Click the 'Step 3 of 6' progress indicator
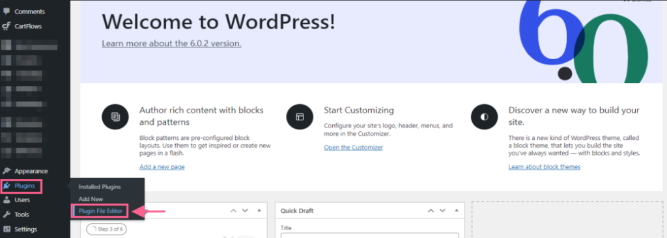667x238 pixels. pyautogui.click(x=106, y=230)
